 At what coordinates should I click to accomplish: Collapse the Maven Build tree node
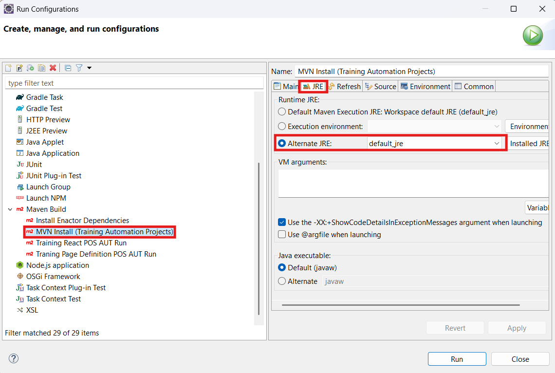pos(10,209)
